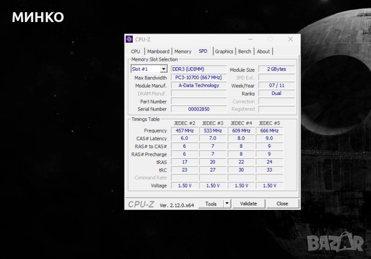Select the Memory tab
The width and height of the screenshot is (371, 259).
(183, 52)
